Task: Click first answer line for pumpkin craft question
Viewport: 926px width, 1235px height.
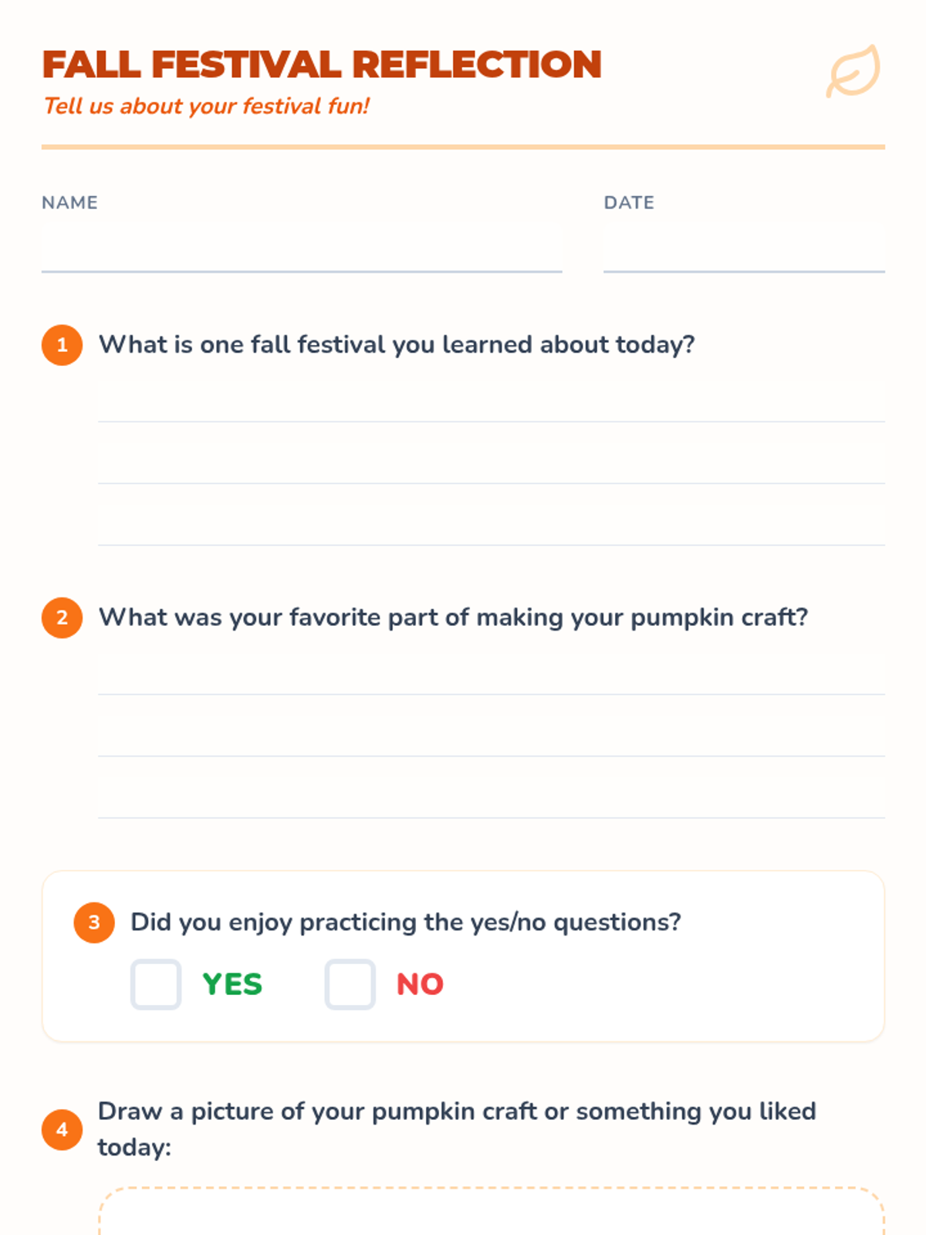Action: [x=491, y=675]
